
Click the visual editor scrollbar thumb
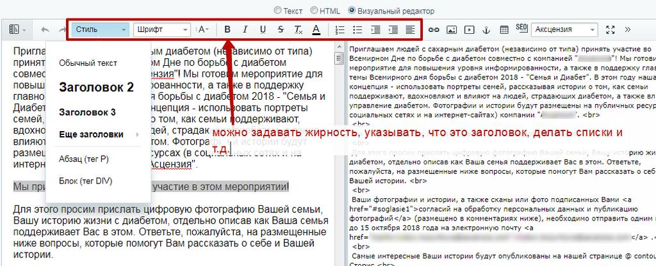coord(340,58)
